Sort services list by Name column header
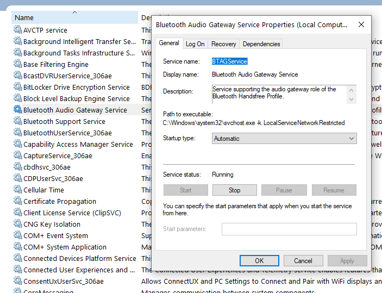 pos(74,17)
